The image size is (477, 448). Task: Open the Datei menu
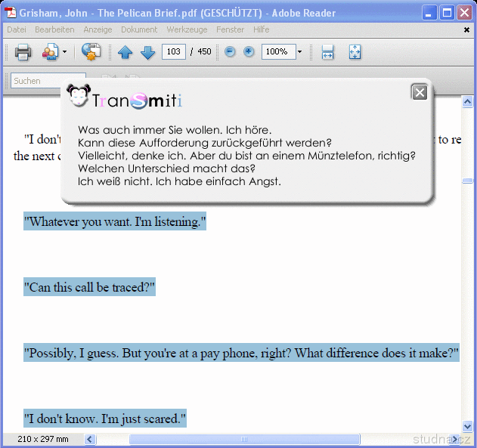[16, 29]
